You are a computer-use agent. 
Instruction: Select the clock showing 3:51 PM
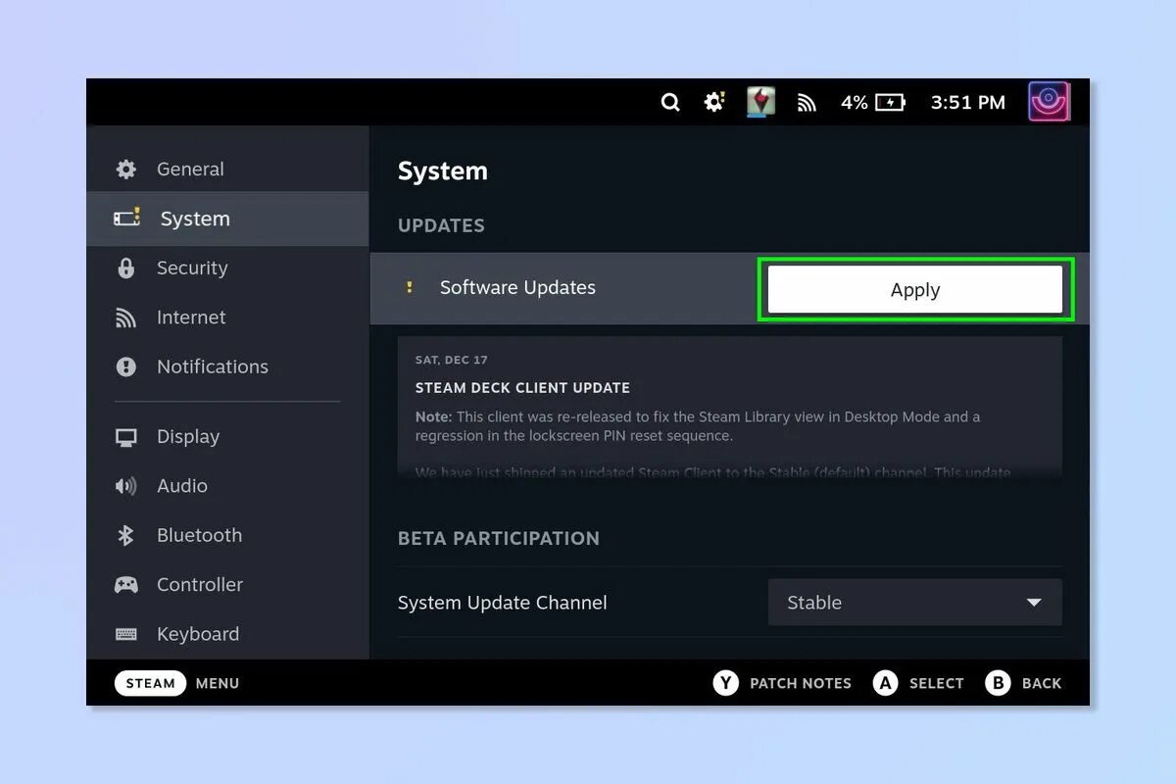[x=968, y=103]
